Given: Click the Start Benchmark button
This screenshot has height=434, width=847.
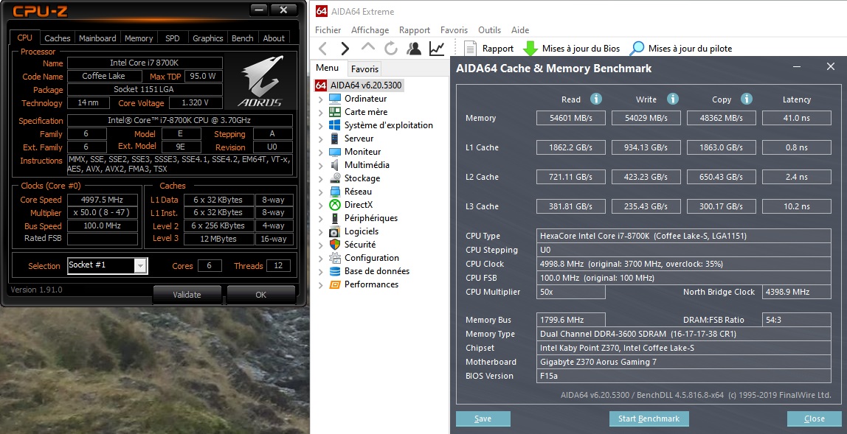Looking at the screenshot, I should [x=649, y=419].
